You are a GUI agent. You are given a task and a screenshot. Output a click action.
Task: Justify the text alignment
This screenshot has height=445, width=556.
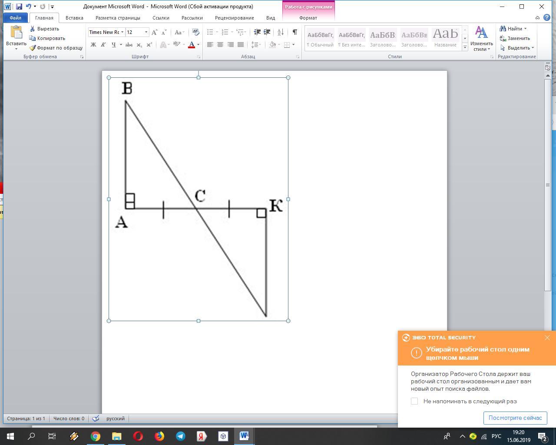[240, 45]
